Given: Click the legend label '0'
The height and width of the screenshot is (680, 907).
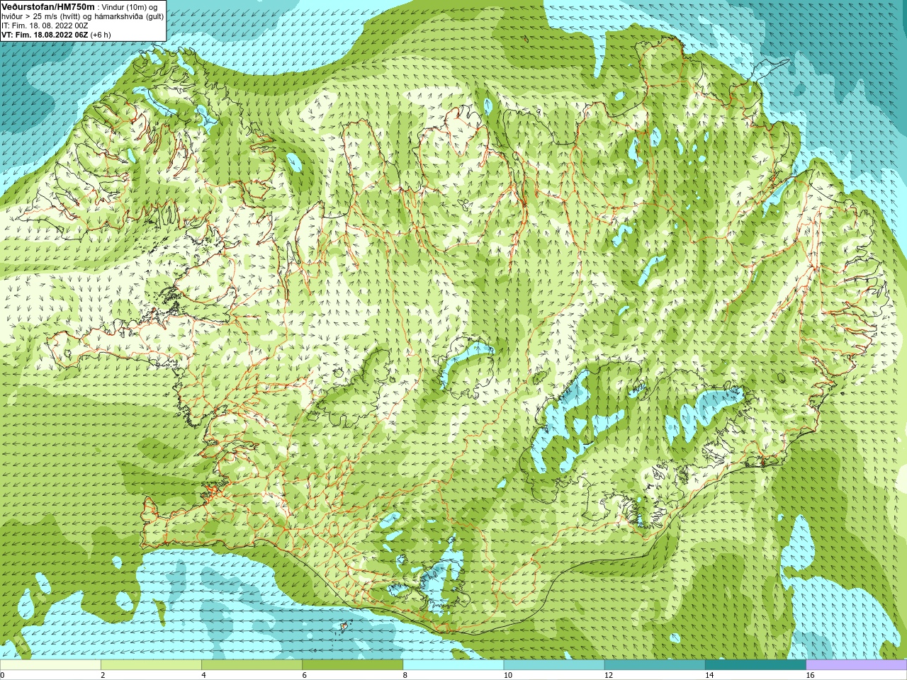Looking at the screenshot, I should click(2, 675).
